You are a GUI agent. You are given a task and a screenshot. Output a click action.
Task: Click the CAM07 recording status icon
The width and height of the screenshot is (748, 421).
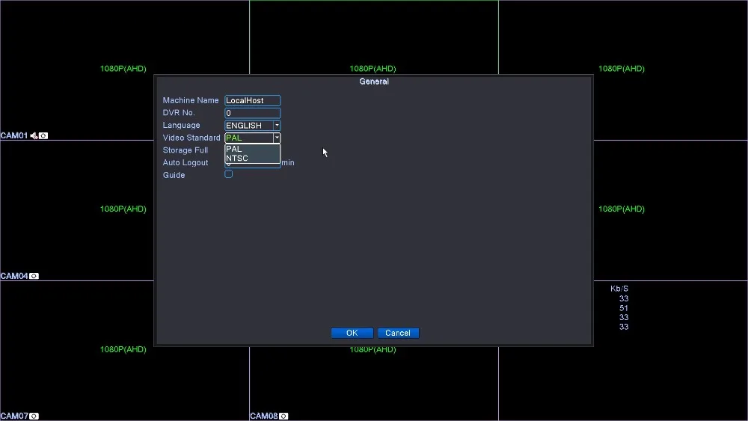[x=34, y=417]
